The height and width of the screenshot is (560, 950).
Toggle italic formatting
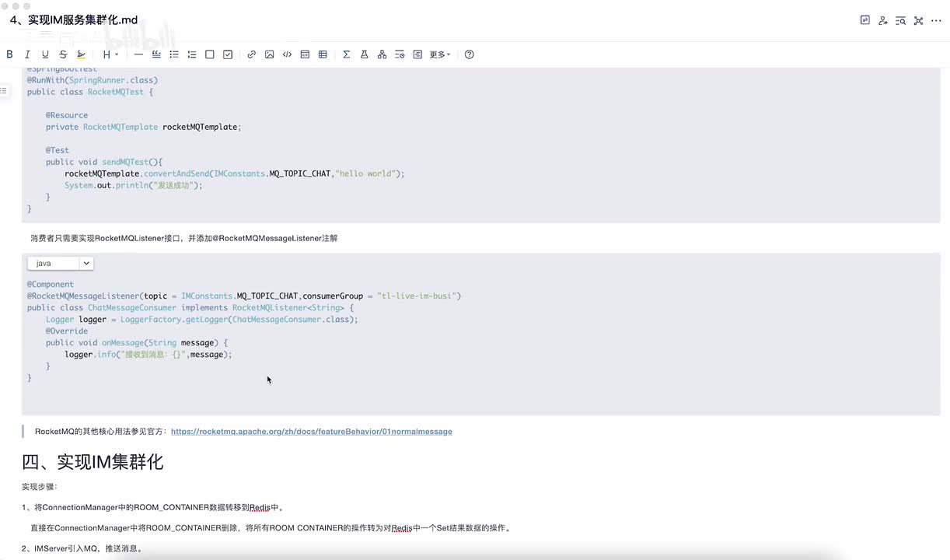(x=27, y=54)
